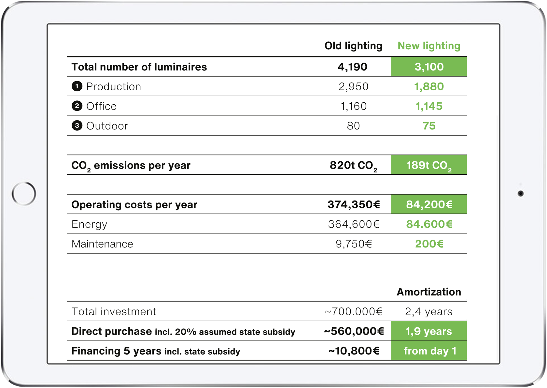The image size is (547, 388).
Task: Select the Old lighting column header
Action: click(x=353, y=46)
